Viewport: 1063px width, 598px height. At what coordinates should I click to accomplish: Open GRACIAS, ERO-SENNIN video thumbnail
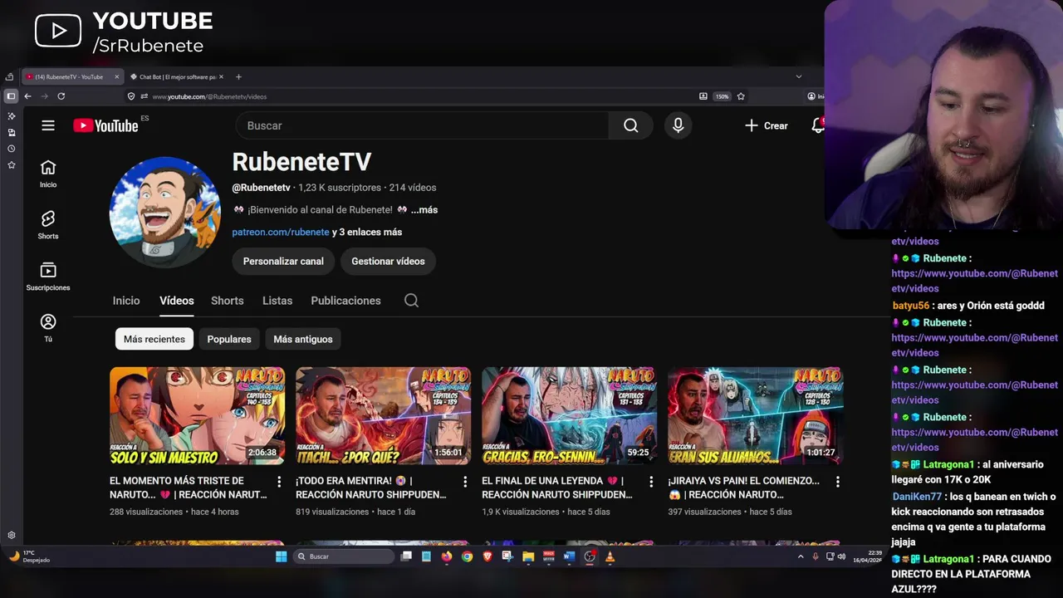(x=569, y=416)
